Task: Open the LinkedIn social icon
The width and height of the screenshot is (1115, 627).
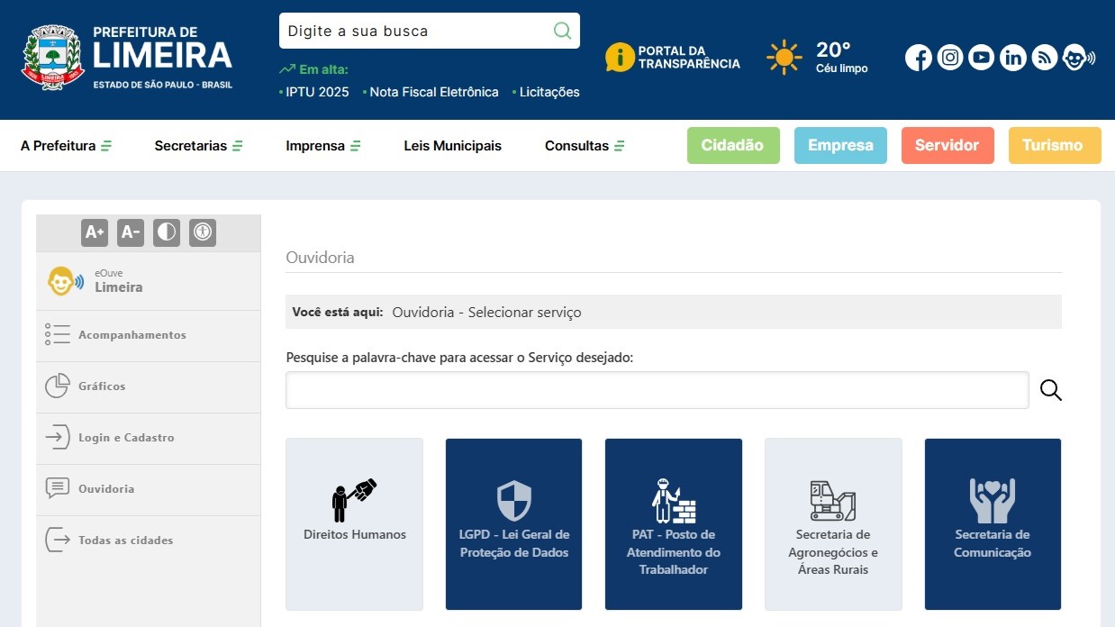Action: click(1012, 58)
